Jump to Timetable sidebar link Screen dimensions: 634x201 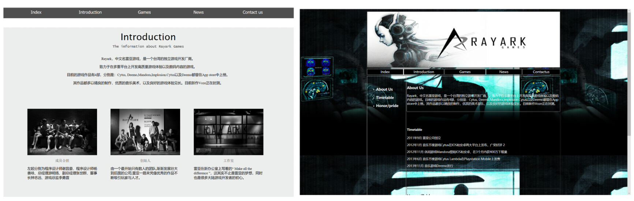(385, 98)
